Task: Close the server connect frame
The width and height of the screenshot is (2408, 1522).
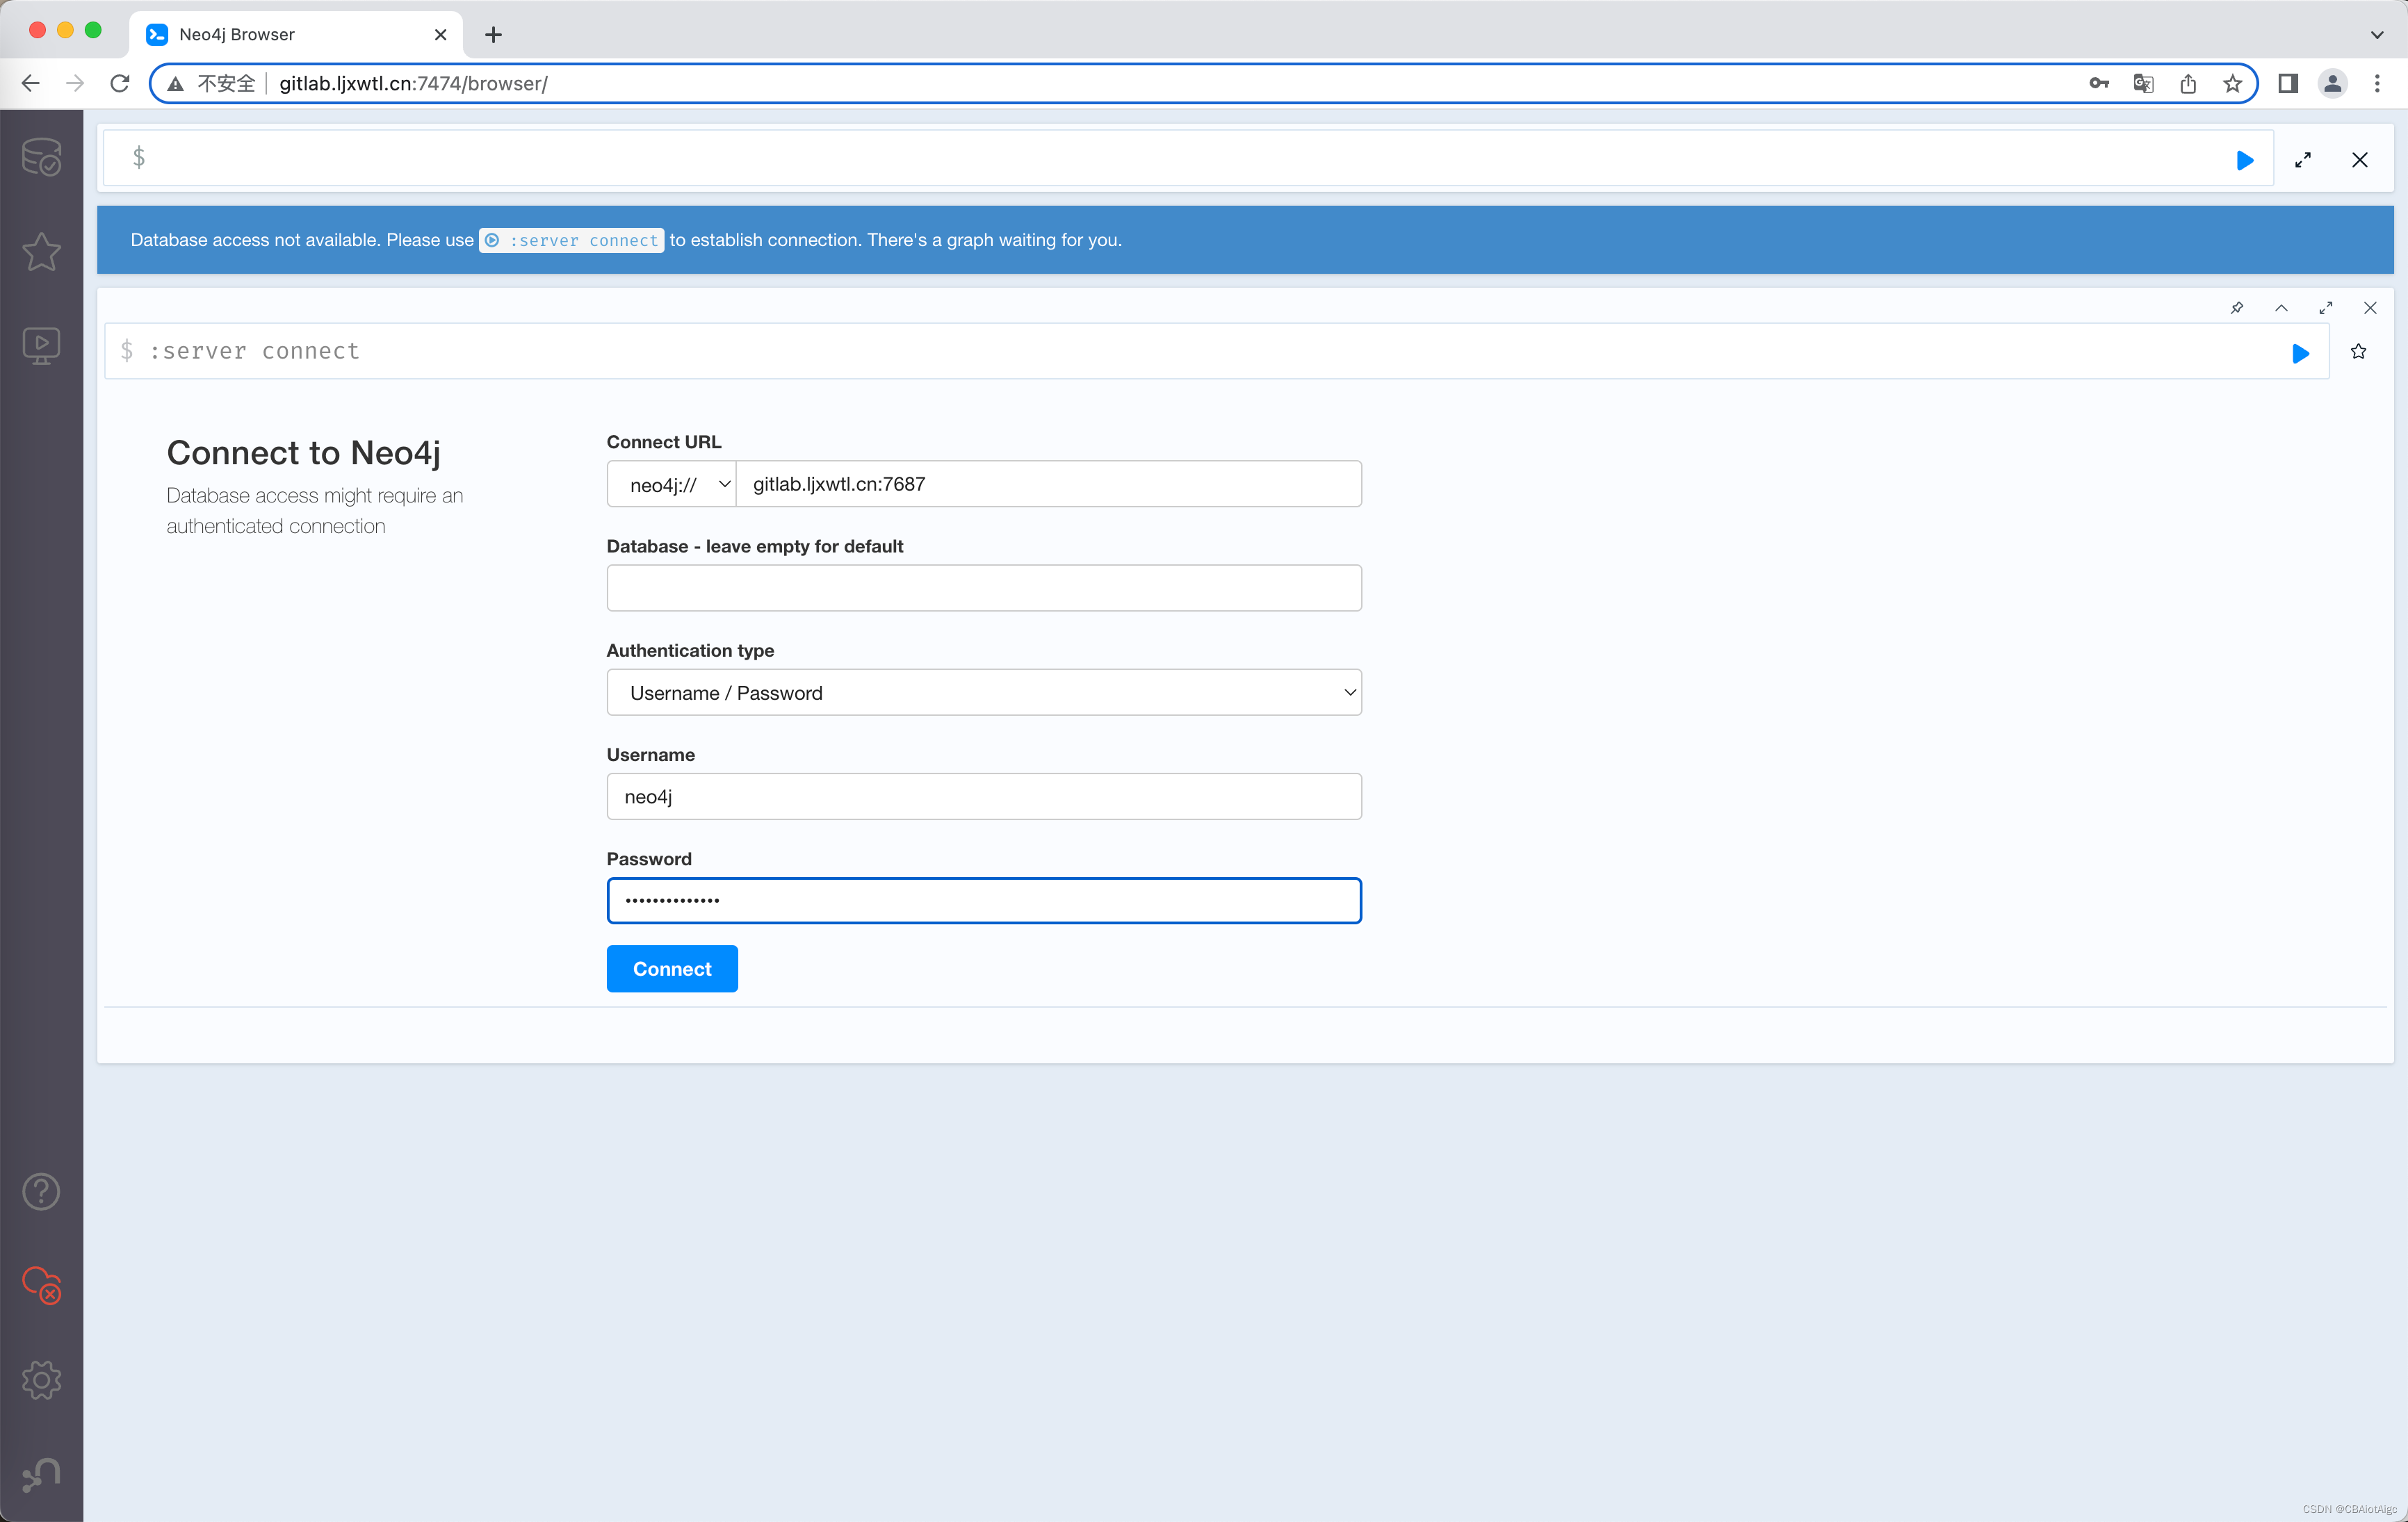Action: point(2370,308)
